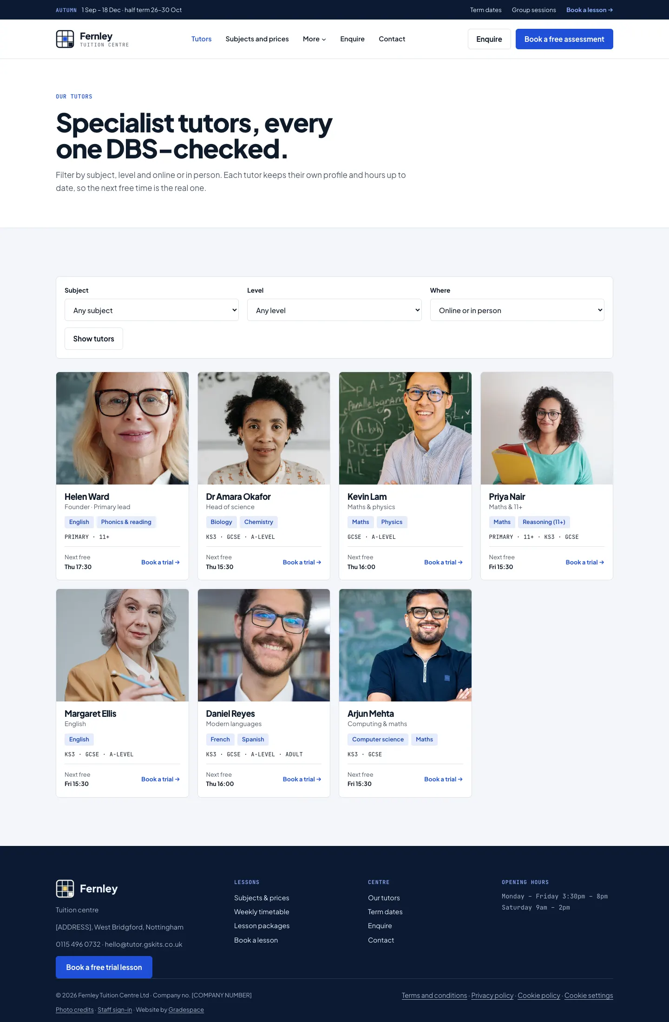Open Dr Amara Okafor's profile photo
The width and height of the screenshot is (669, 1022).
coord(264,428)
